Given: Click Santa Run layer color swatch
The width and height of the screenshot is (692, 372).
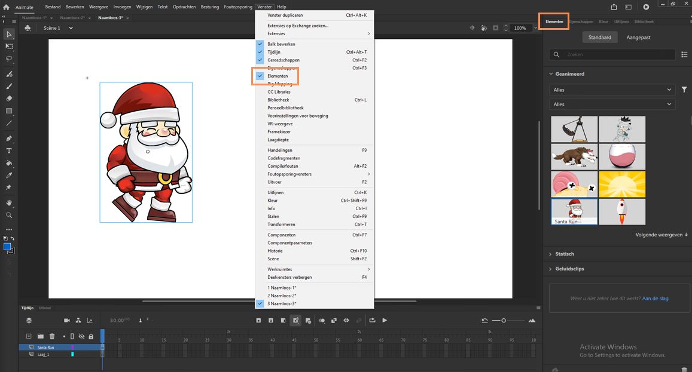Looking at the screenshot, I should coord(72,348).
